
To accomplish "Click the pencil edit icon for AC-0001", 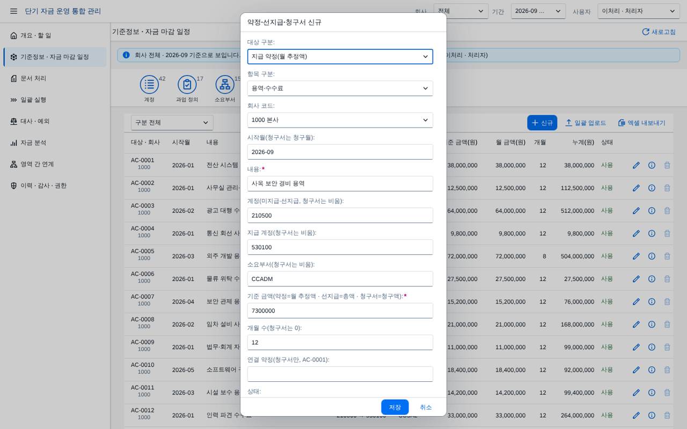I will tap(636, 165).
